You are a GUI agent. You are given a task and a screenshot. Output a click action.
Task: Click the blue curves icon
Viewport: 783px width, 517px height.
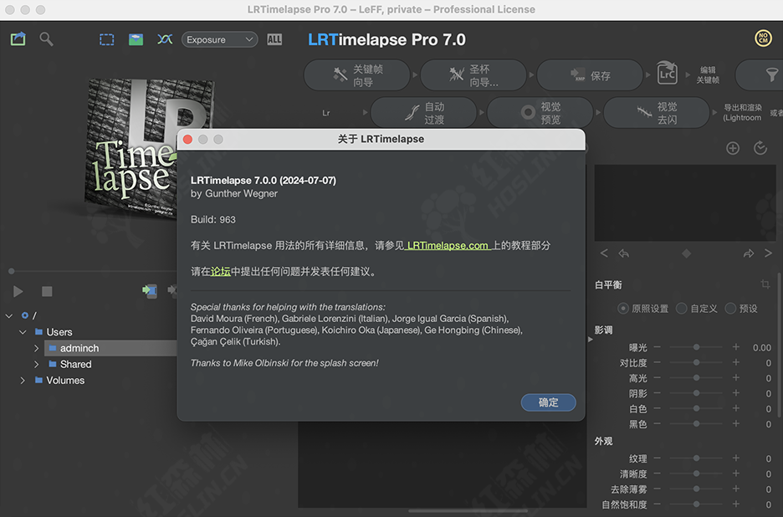165,39
